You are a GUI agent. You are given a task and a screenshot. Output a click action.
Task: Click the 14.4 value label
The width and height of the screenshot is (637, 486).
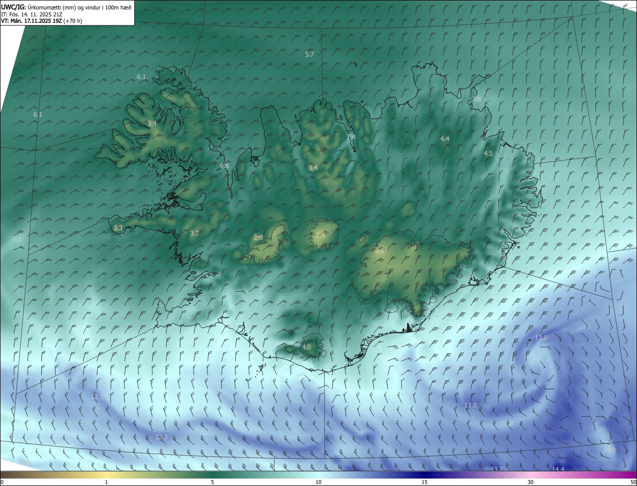pyautogui.click(x=558, y=469)
